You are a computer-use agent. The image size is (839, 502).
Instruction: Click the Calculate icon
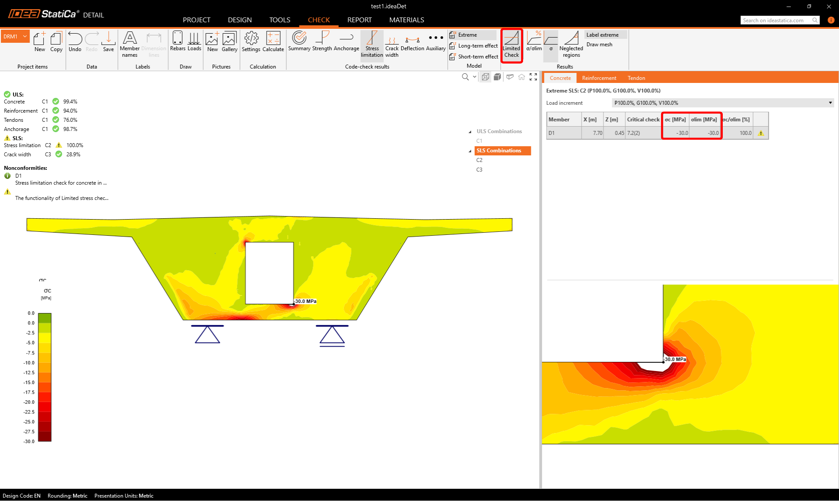click(x=273, y=42)
